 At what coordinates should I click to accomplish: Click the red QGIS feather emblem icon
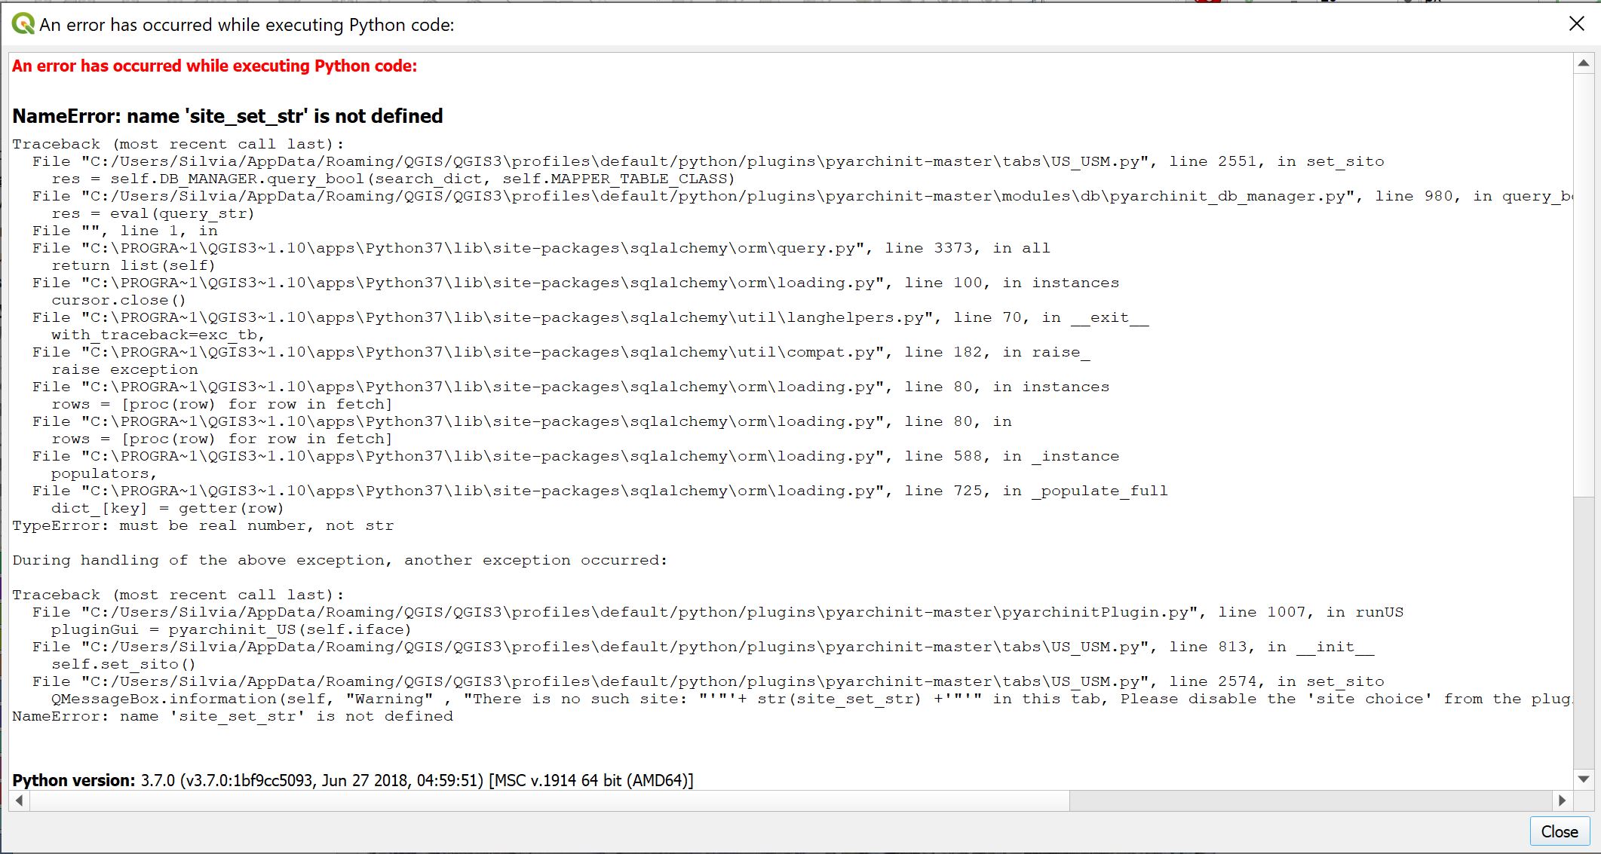click(1207, 3)
